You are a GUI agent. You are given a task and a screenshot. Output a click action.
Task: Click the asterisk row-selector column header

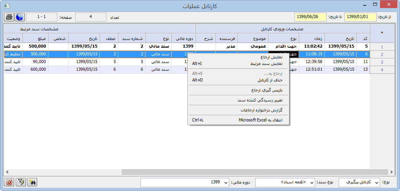382,33
